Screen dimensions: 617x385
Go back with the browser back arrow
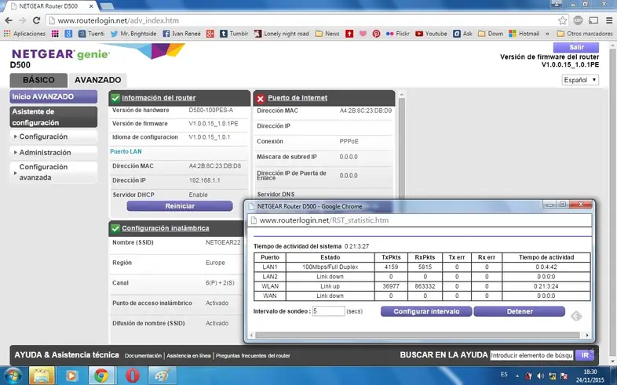click(x=9, y=20)
